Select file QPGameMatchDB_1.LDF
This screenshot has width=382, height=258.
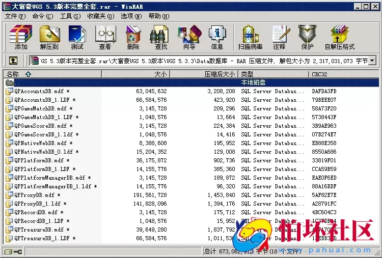(x=46, y=118)
